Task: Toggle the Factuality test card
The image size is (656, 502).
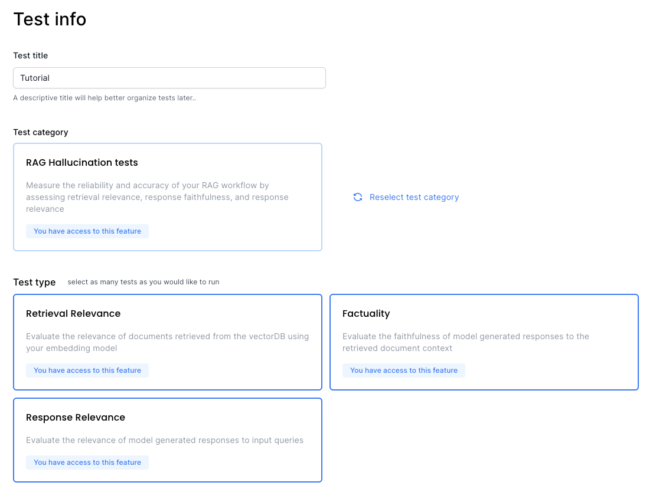Action: [484, 342]
